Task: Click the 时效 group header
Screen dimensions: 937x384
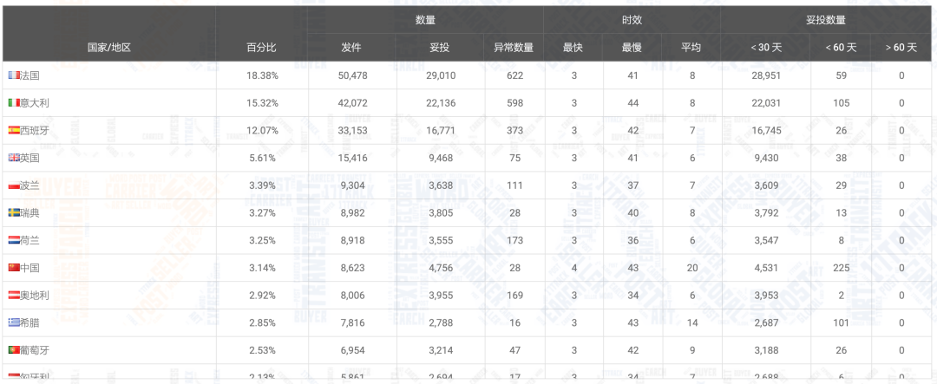Action: [632, 20]
